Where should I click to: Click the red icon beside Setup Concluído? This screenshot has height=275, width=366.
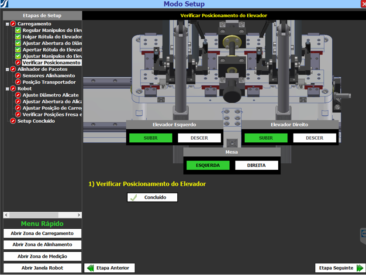13,121
